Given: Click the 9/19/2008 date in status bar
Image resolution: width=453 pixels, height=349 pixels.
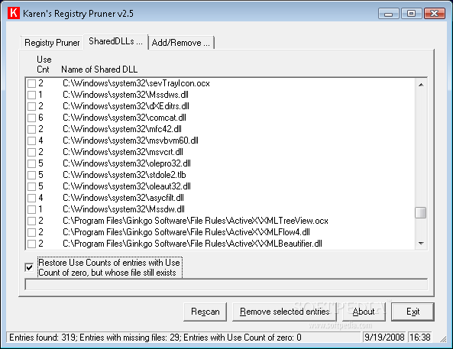Looking at the screenshot, I should tap(384, 338).
